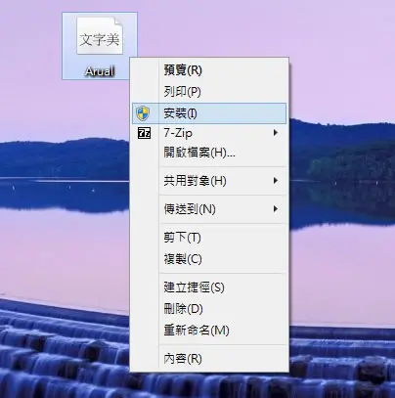Click the Arual file name label
The width and height of the screenshot is (395, 398).
pos(100,71)
